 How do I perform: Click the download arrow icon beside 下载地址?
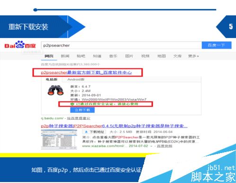(x=86, y=132)
